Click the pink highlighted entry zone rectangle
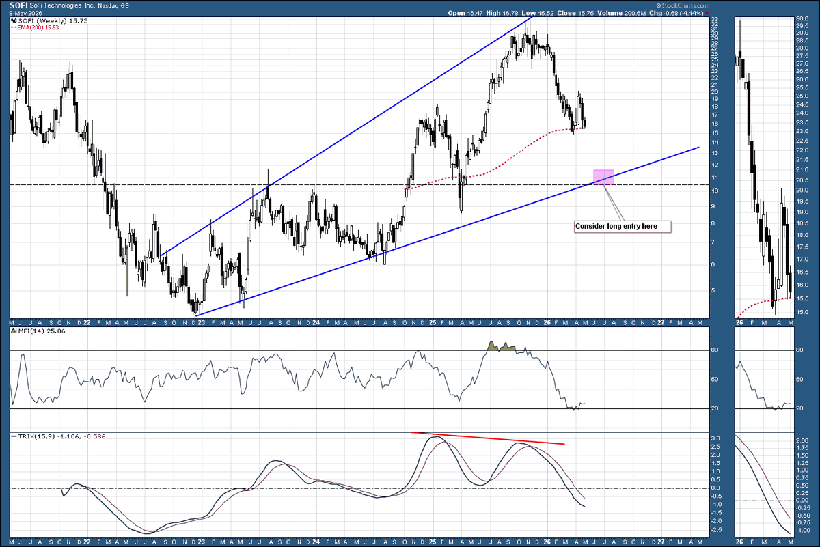The width and height of the screenshot is (820, 547). [604, 177]
